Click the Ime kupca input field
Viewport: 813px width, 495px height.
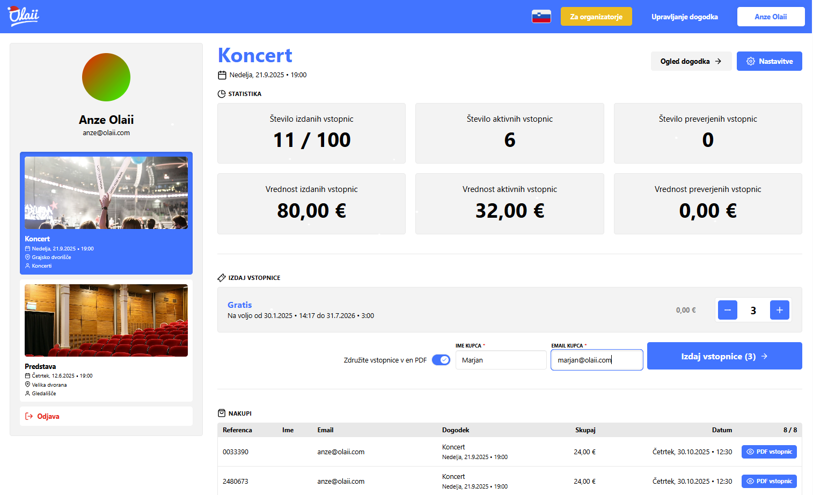(500, 360)
